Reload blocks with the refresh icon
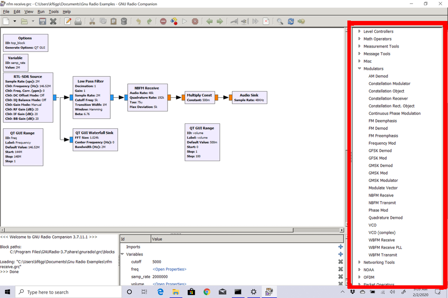Screen dimensions: 448x298 pos(291,21)
